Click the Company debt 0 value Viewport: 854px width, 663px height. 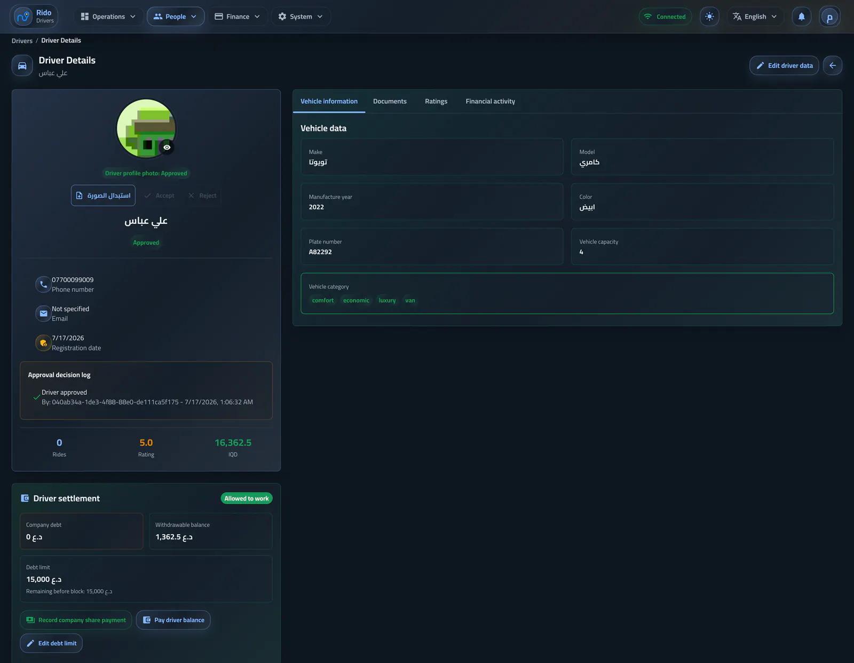[x=34, y=537]
